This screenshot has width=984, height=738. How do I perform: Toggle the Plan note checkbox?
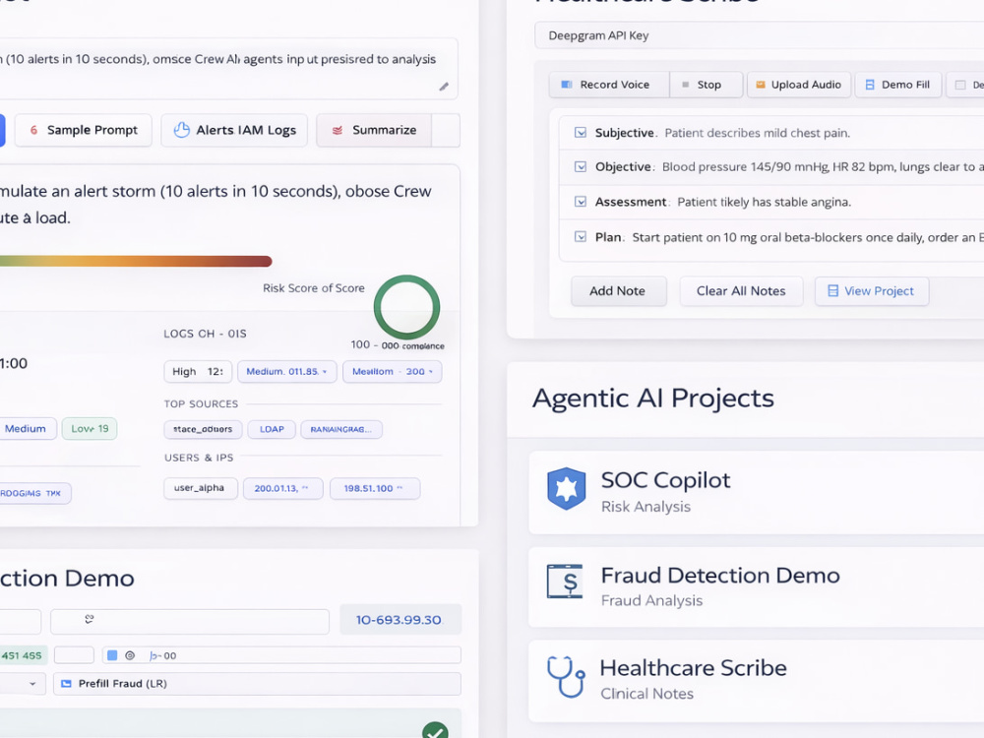(581, 236)
